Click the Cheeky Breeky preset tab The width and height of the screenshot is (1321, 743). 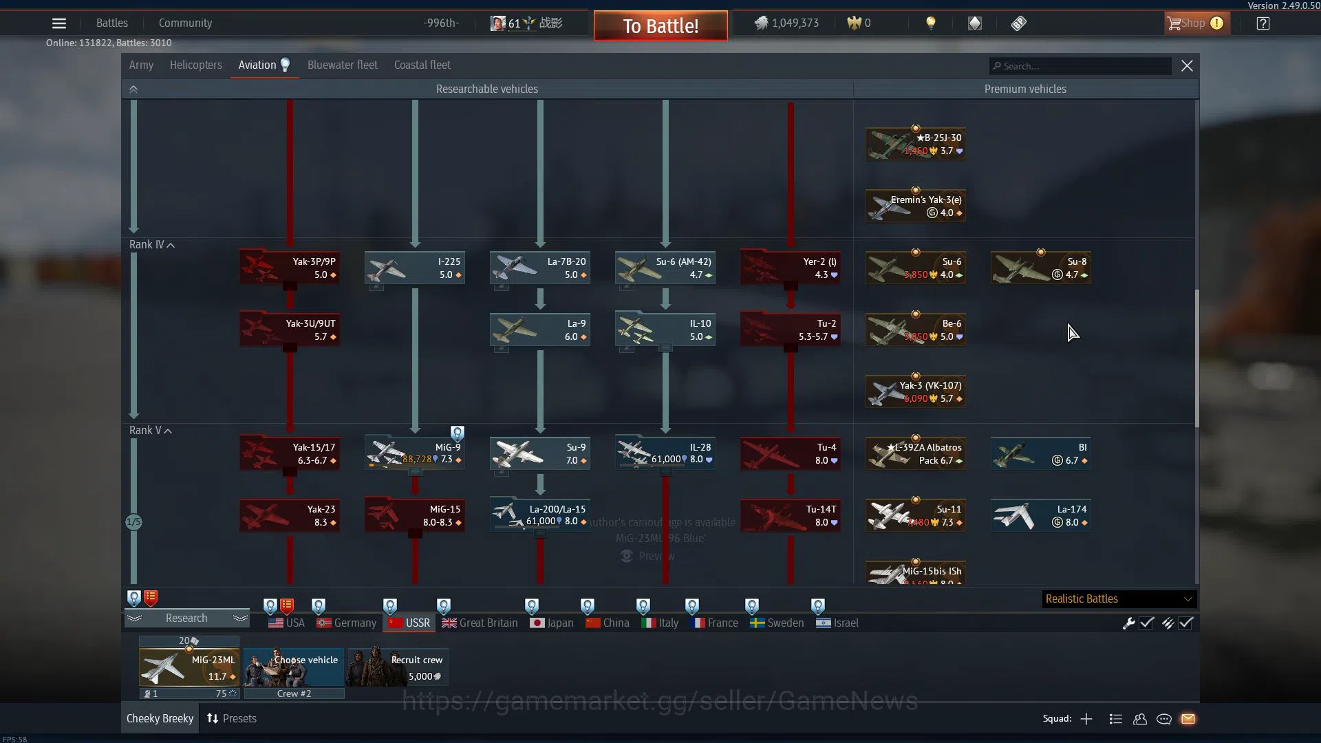pos(160,719)
